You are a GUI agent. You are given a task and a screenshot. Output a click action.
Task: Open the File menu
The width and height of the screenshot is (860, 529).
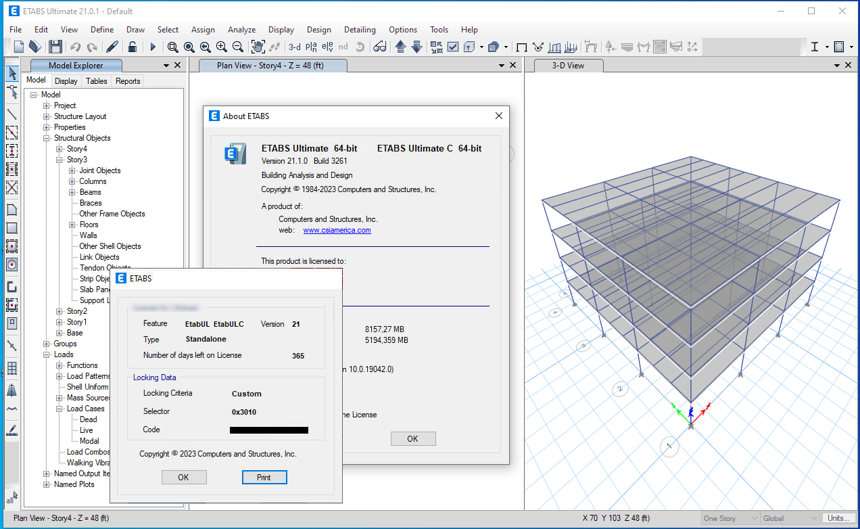click(16, 30)
